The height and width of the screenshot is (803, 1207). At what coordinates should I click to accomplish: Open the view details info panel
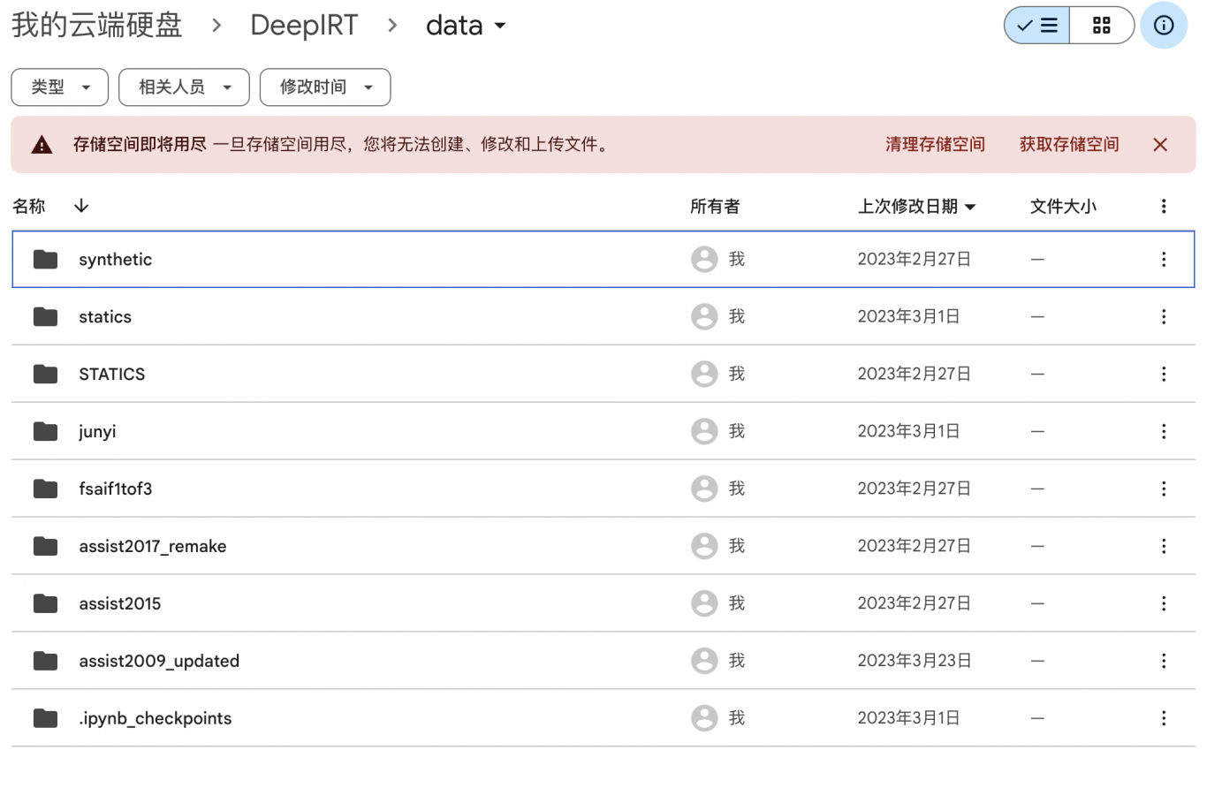pyautogui.click(x=1164, y=26)
